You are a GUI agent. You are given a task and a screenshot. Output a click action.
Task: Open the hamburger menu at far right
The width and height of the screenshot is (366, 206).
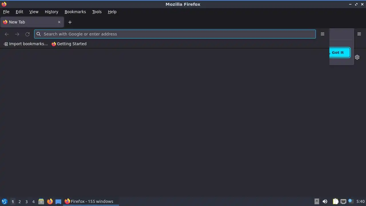pyautogui.click(x=359, y=34)
